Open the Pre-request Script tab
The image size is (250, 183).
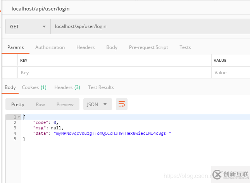(148, 47)
